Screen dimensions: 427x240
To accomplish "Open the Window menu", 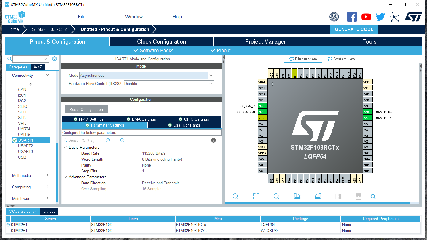I will point(134,17).
